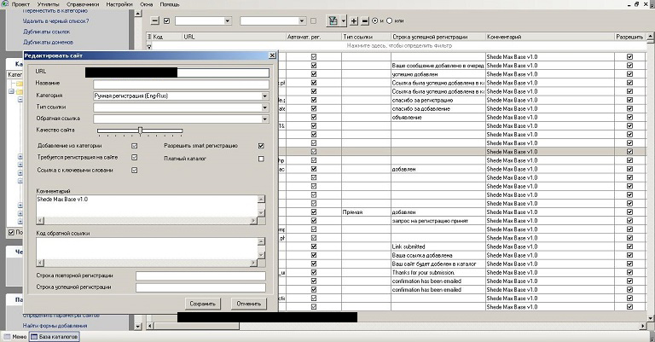Viewport: 655px width, 342px height.
Task: Select the 'или' radio button
Action: pos(390,20)
